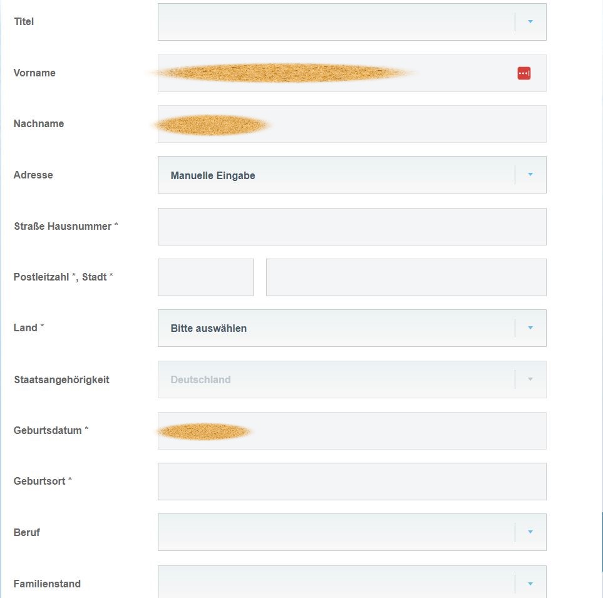603x598 pixels.
Task: Click the Familienstand label
Action: point(47,584)
